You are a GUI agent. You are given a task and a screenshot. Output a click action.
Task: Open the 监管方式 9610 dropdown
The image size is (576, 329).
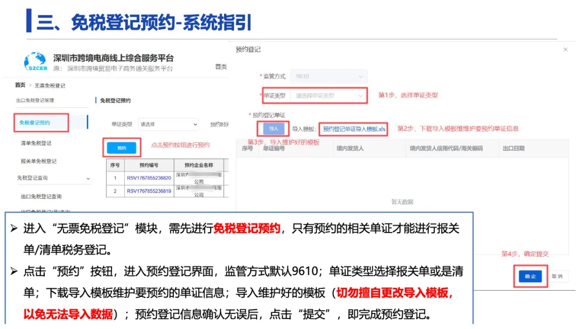coord(328,76)
